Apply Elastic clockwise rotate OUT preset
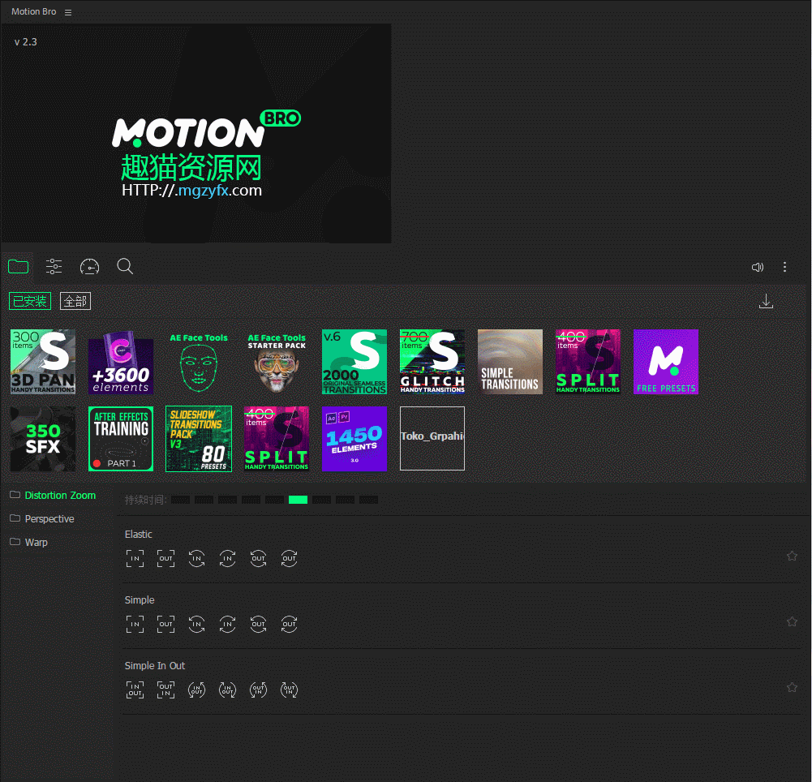The width and height of the screenshot is (812, 782). pos(289,558)
